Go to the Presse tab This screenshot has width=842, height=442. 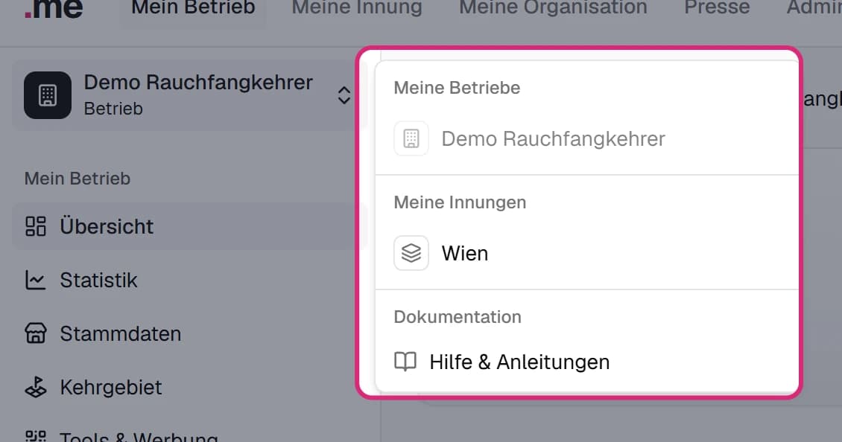coord(717,8)
